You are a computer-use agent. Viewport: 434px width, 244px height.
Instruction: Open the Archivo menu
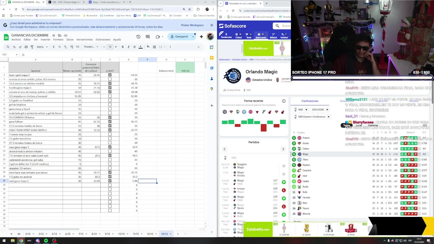(16, 40)
